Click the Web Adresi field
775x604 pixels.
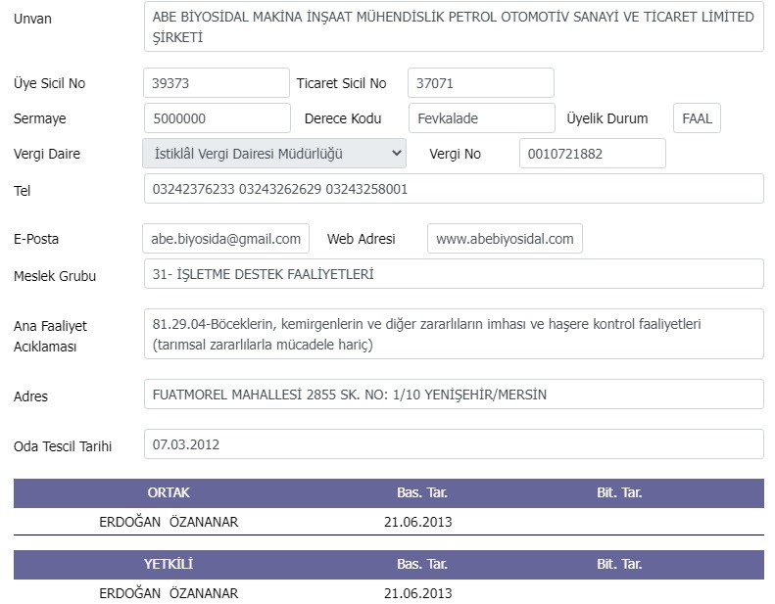coord(505,239)
